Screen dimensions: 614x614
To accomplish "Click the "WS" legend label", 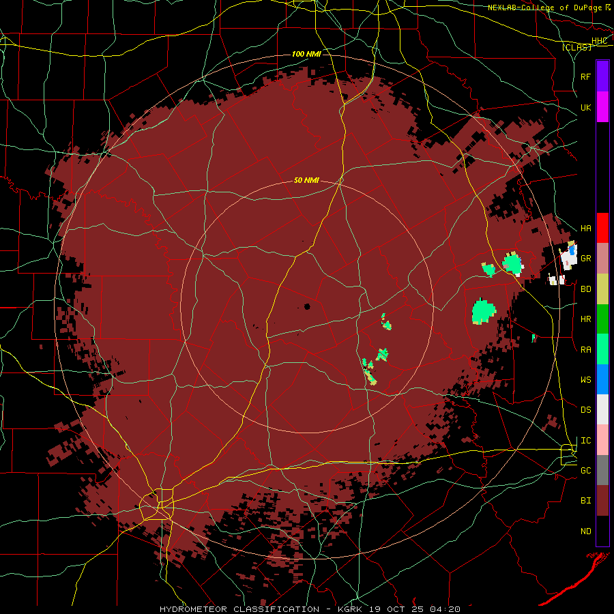I will click(x=585, y=380).
